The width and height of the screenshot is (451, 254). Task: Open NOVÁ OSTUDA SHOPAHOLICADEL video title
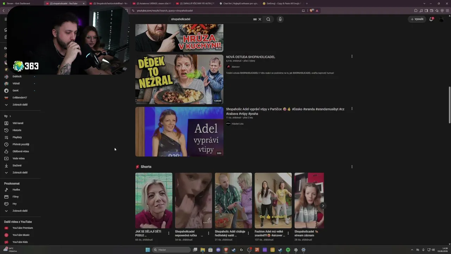(x=251, y=57)
